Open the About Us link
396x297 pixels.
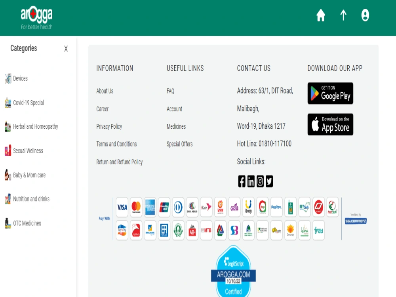coord(105,91)
